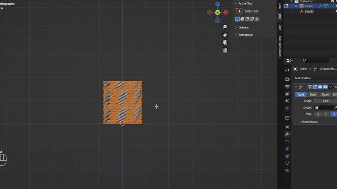This screenshot has width=337, height=189.
Task: Expand the Circle object in the outliner
Action: coord(296,6)
